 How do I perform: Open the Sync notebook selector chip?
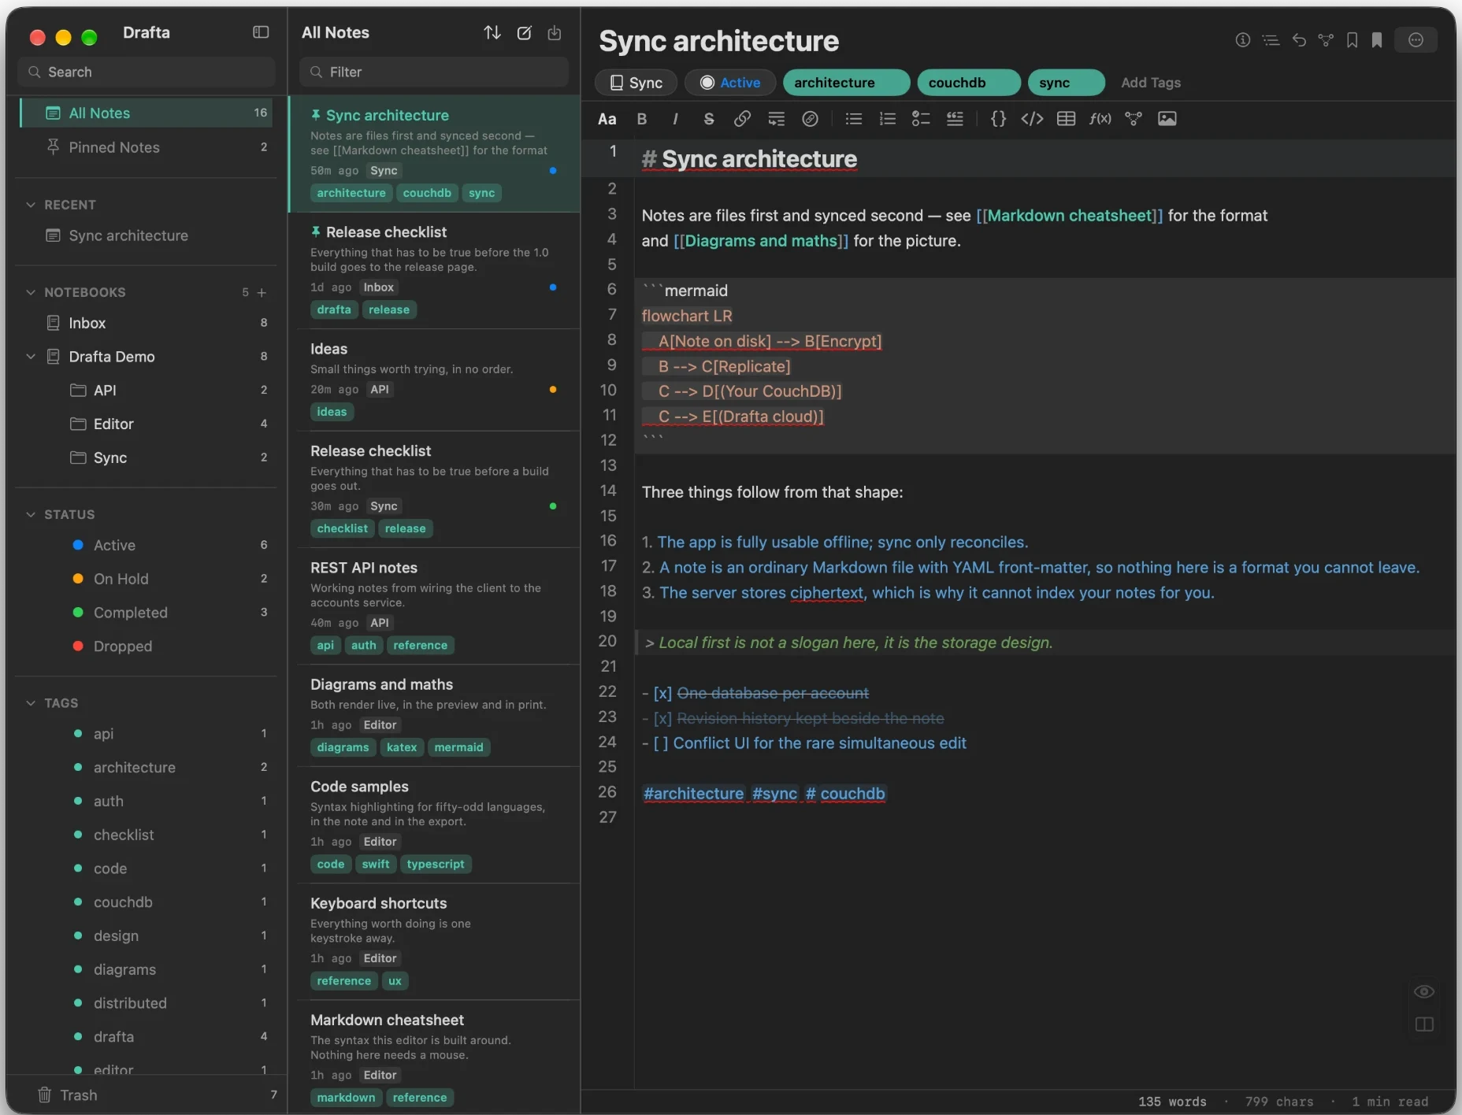[x=636, y=83]
